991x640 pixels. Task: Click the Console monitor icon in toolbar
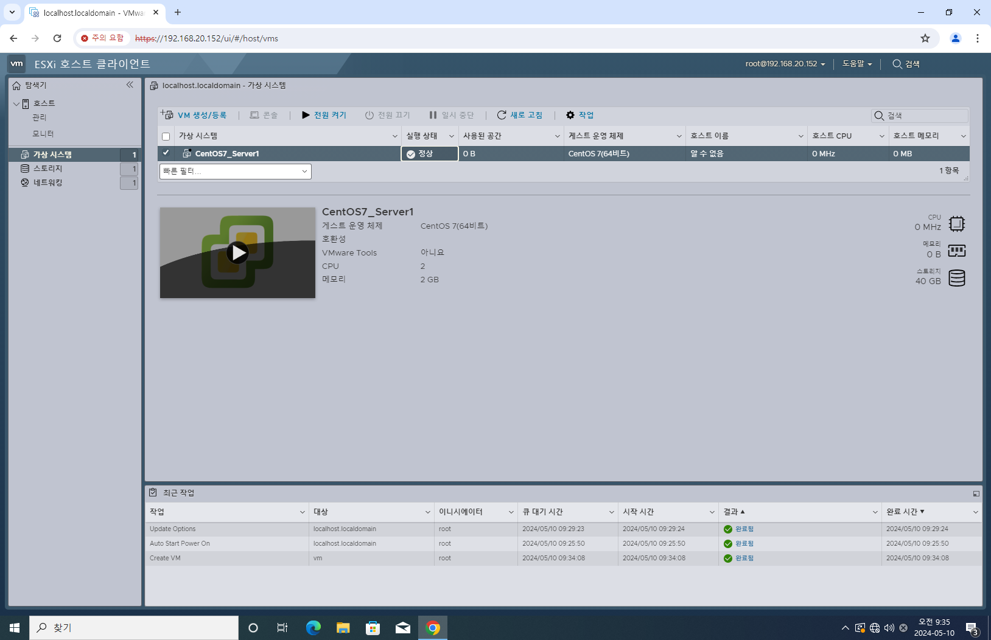tap(254, 115)
